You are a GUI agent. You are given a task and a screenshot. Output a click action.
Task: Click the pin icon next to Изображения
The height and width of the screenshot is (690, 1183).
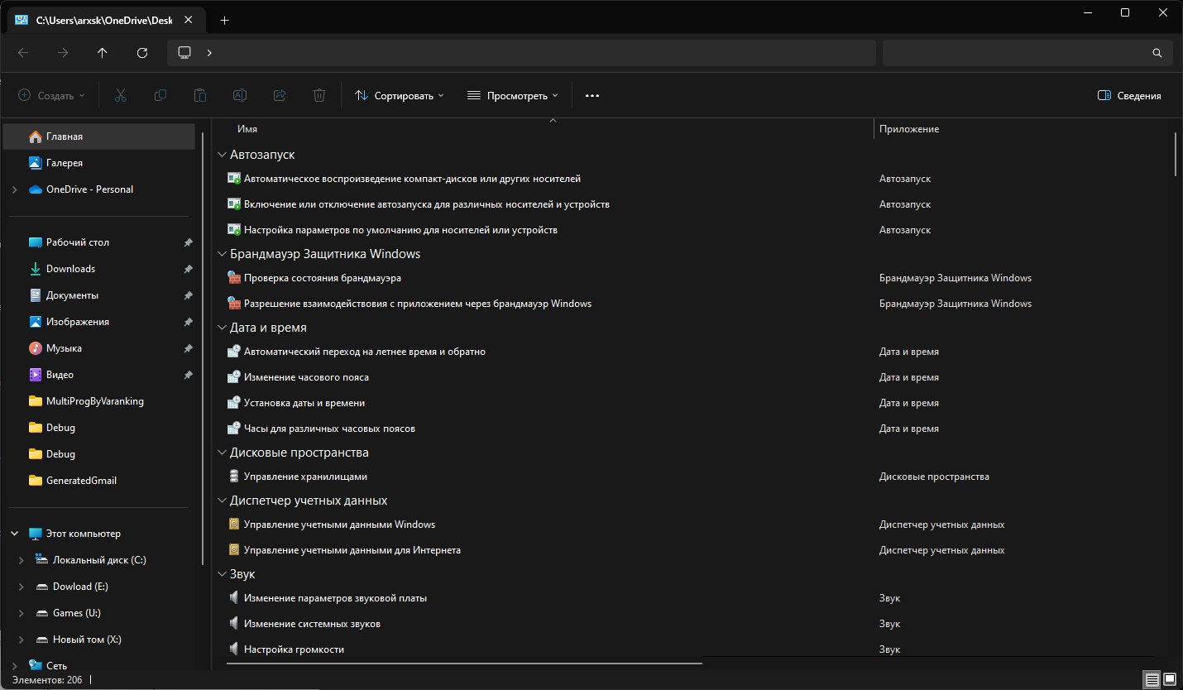tap(188, 322)
